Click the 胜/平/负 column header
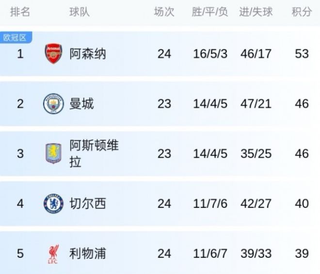The height and width of the screenshot is (274, 320). (209, 12)
